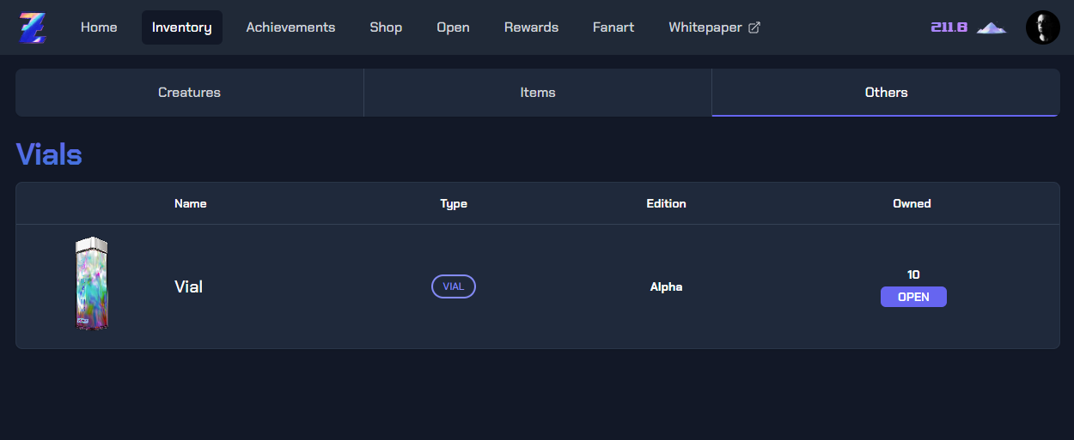Viewport: 1074px width, 440px height.
Task: Select the Others tab
Action: pos(886,93)
